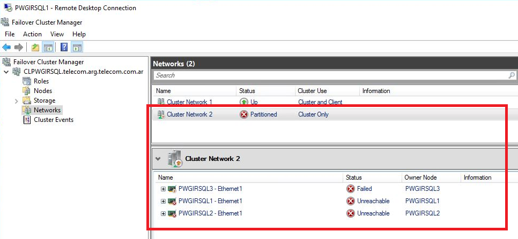Open the View menu
Screen dimensions: 518x239
tap(57, 34)
